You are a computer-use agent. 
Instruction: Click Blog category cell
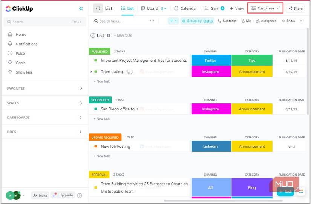coord(252,187)
